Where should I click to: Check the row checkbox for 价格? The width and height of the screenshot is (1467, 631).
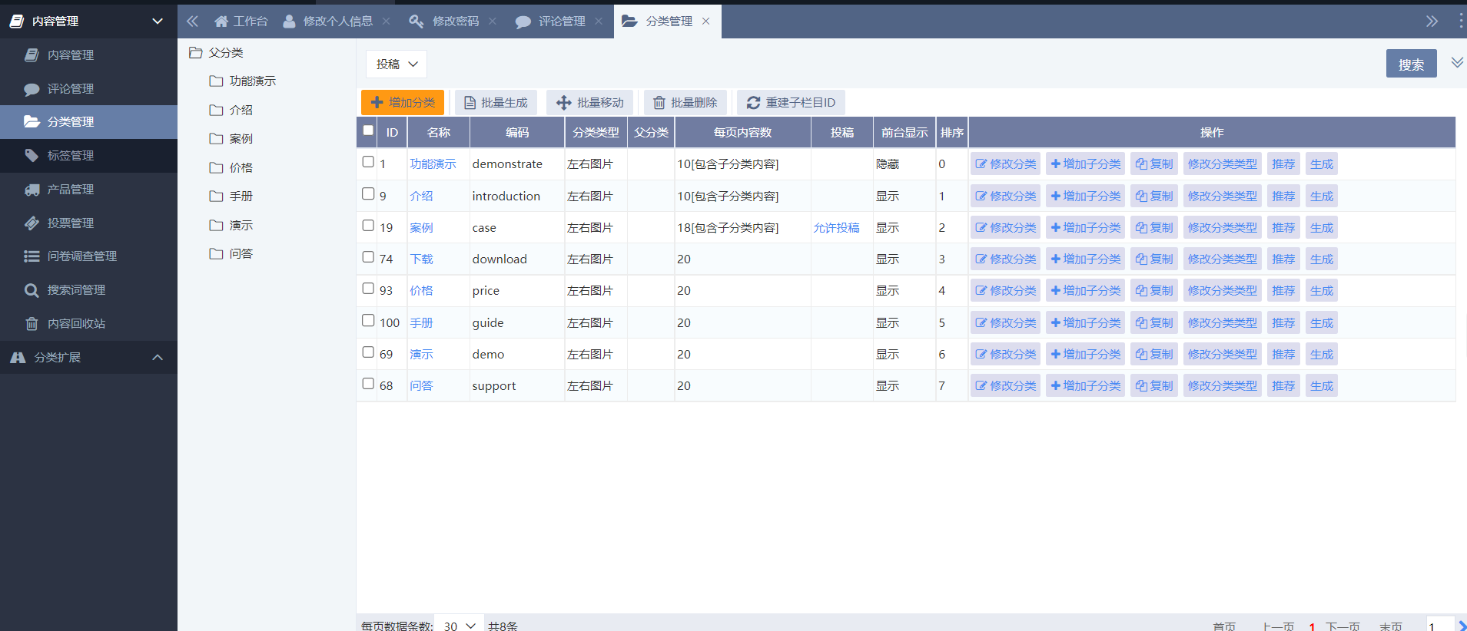coord(368,289)
